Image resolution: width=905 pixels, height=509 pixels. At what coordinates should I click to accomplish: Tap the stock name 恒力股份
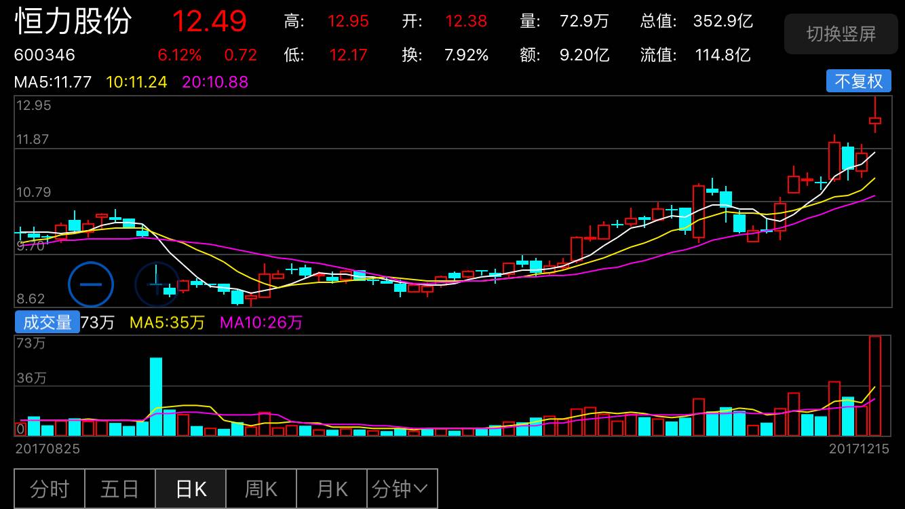(x=73, y=21)
